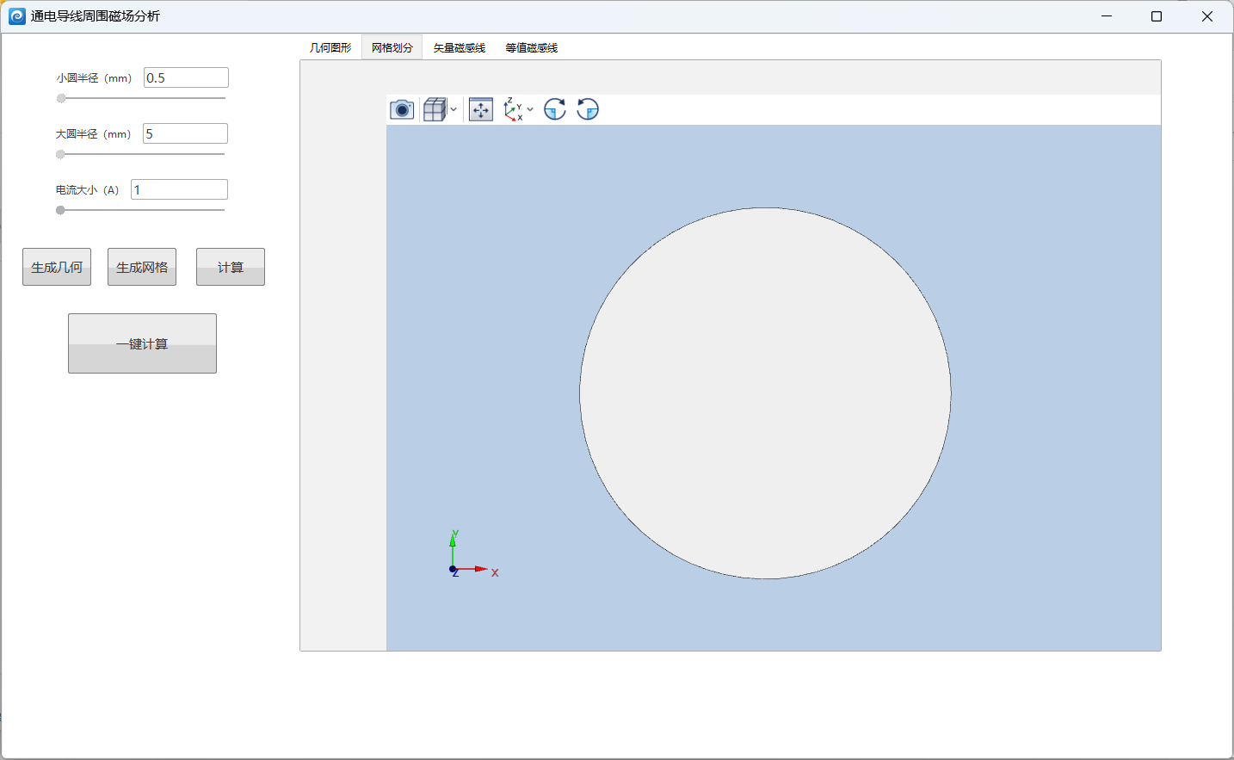Rotate the view counterclockwise
This screenshot has width=1234, height=760.
coord(588,109)
